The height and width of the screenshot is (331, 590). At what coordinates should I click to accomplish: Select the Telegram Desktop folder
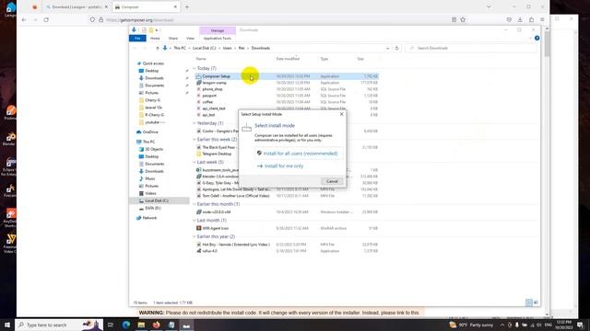tap(217, 154)
